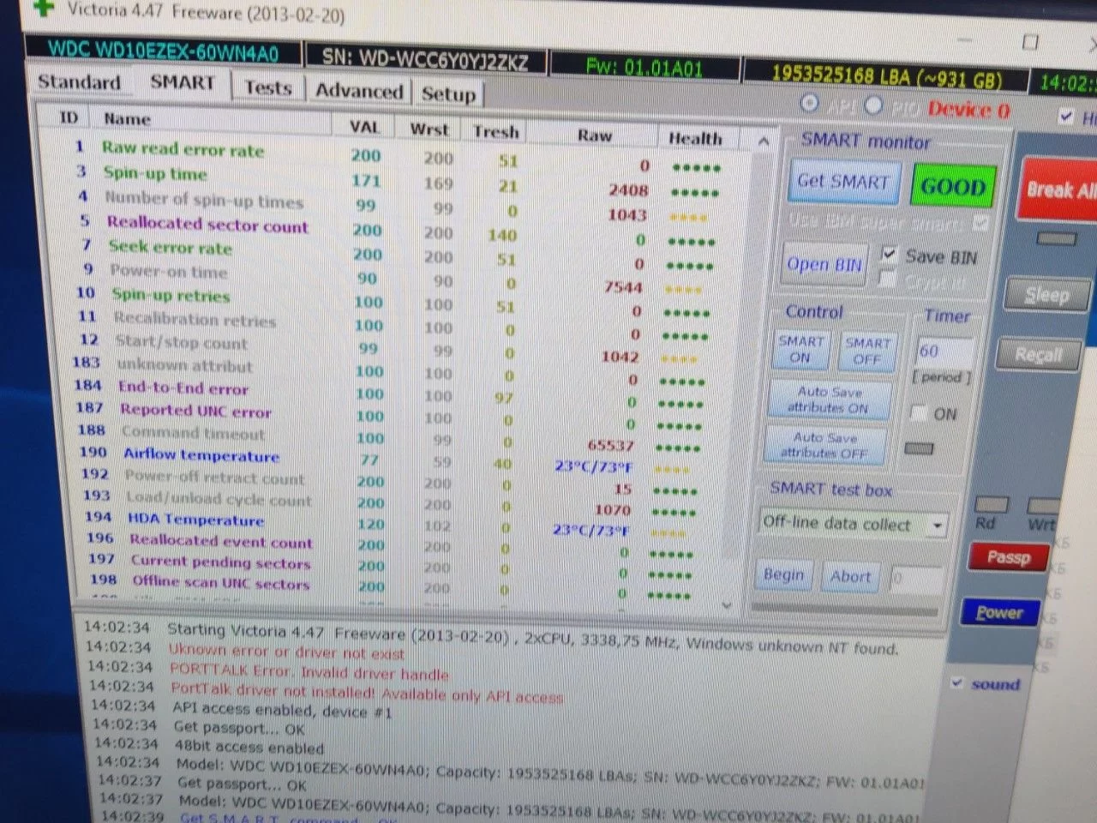Toggle the sound checkbox
This screenshot has width=1097, height=823.
click(957, 682)
